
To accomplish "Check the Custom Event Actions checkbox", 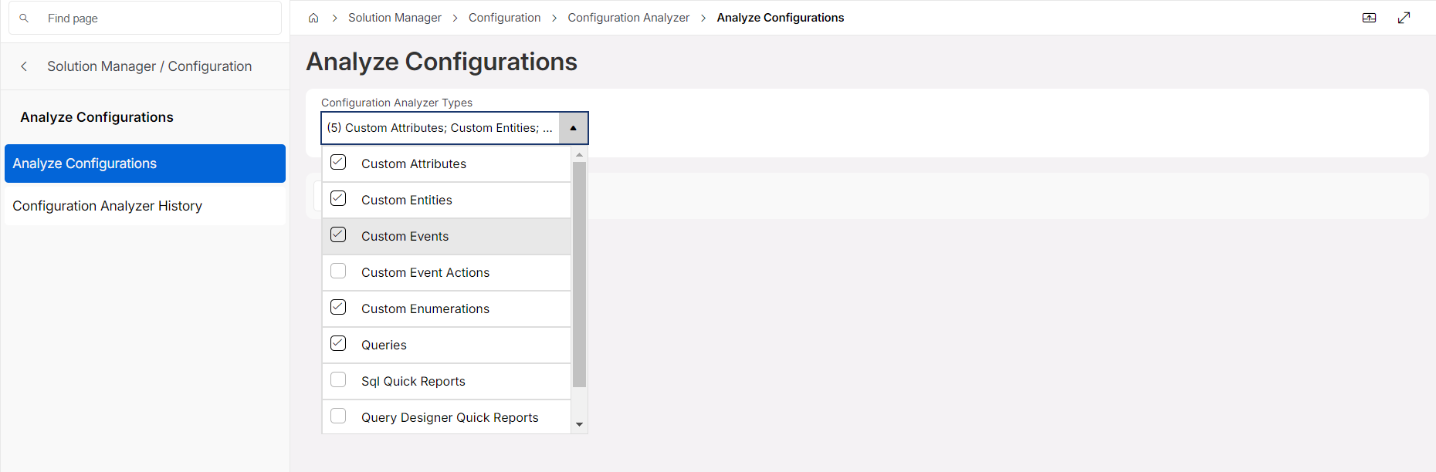I will coord(338,271).
